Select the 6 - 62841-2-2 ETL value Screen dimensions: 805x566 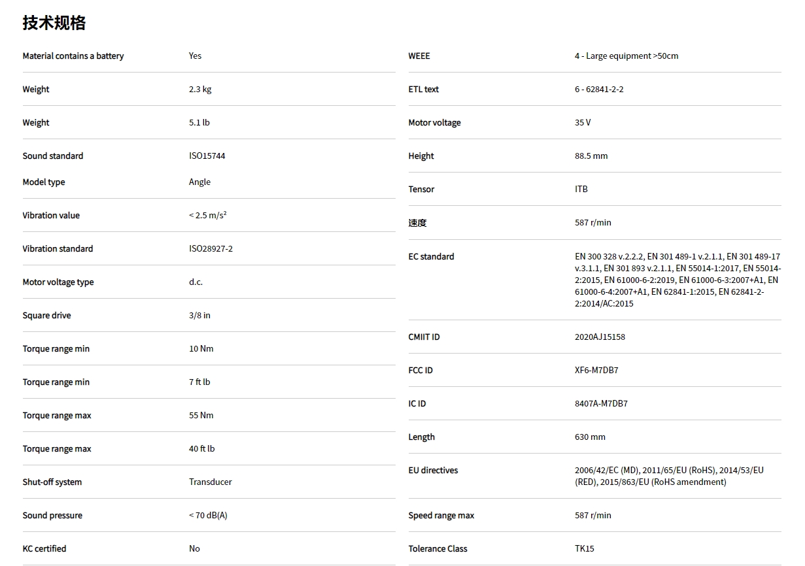pyautogui.click(x=599, y=90)
